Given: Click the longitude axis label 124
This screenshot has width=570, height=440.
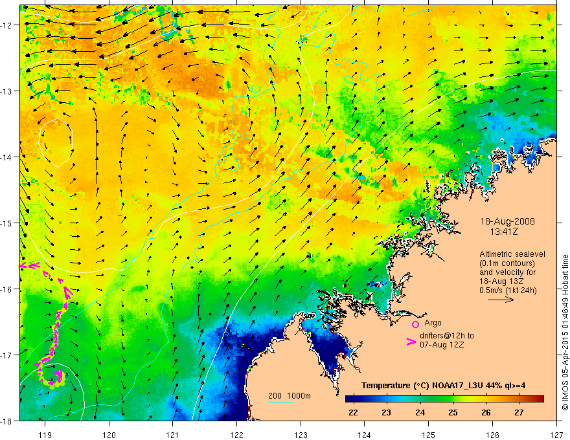Looking at the screenshot, I should 365,435.
